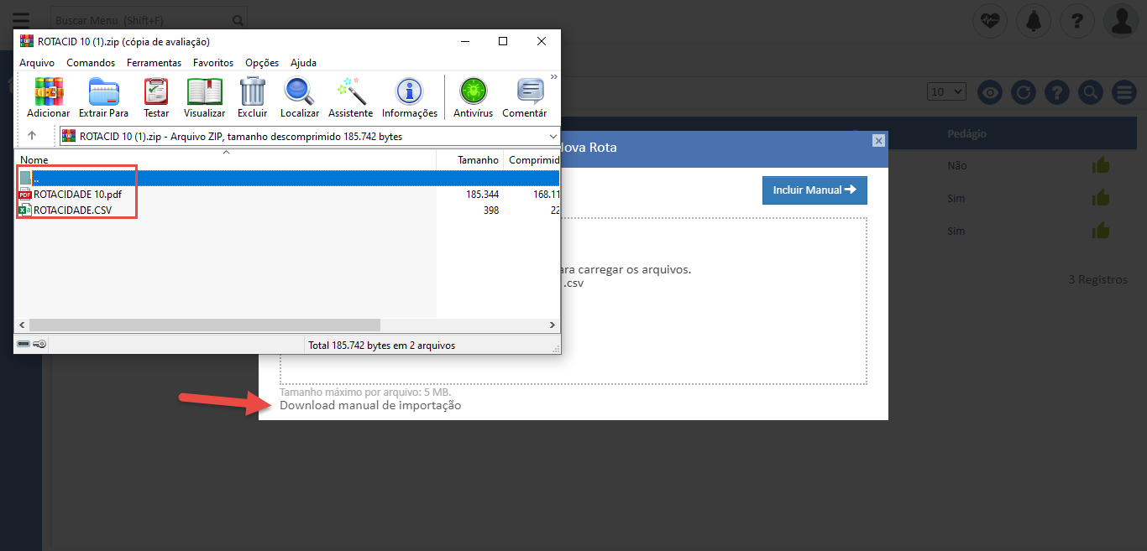Open the records-per-page dropdown showing 10

(x=946, y=91)
